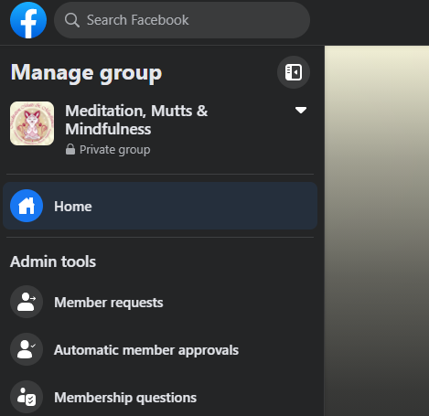Click the magnifying glass search icon
429x416 pixels.
tap(72, 20)
